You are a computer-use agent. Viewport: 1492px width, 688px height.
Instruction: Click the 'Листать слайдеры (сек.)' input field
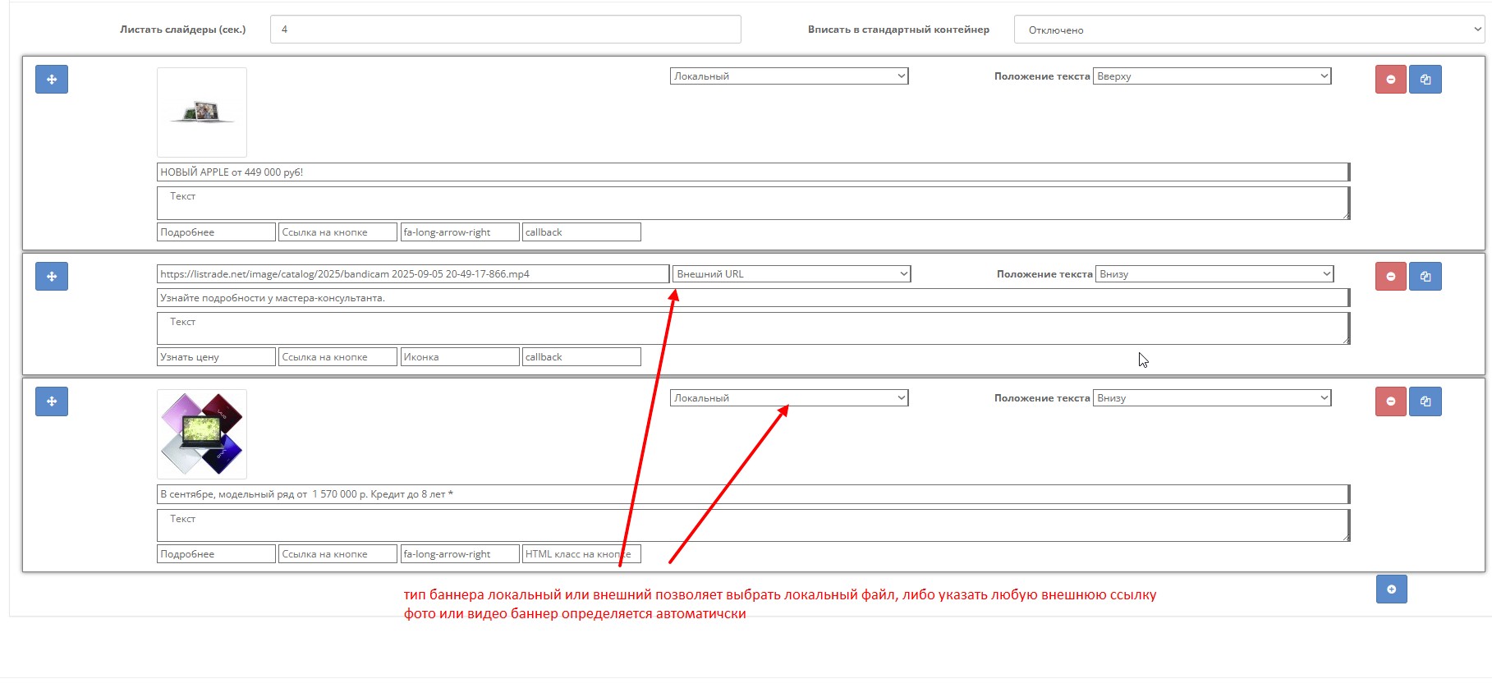505,30
